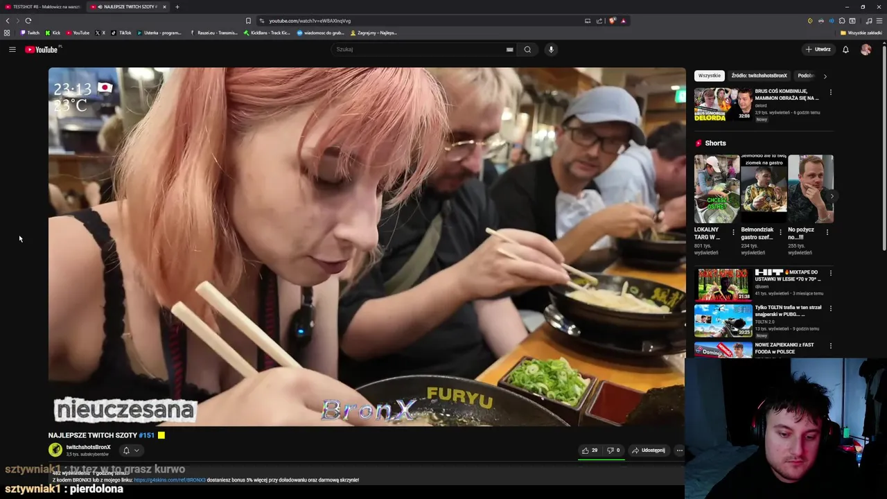
Task: Open browser extensions puzzle icon
Action: pyautogui.click(x=842, y=21)
